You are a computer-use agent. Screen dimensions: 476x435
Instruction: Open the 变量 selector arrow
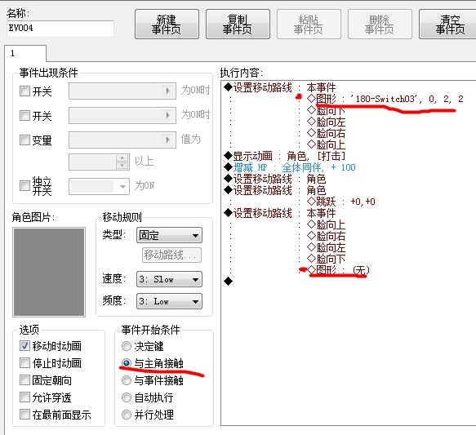(168, 140)
